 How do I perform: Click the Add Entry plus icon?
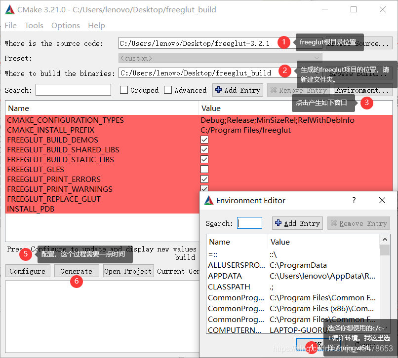tap(219, 90)
